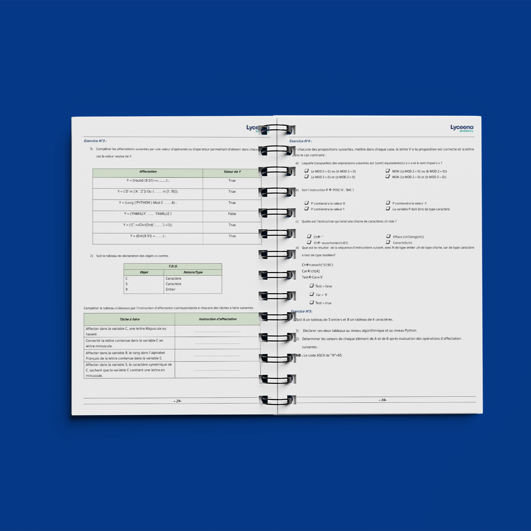Check the "Test = true" box
Viewport: 531px width, 531px height.
312,303
